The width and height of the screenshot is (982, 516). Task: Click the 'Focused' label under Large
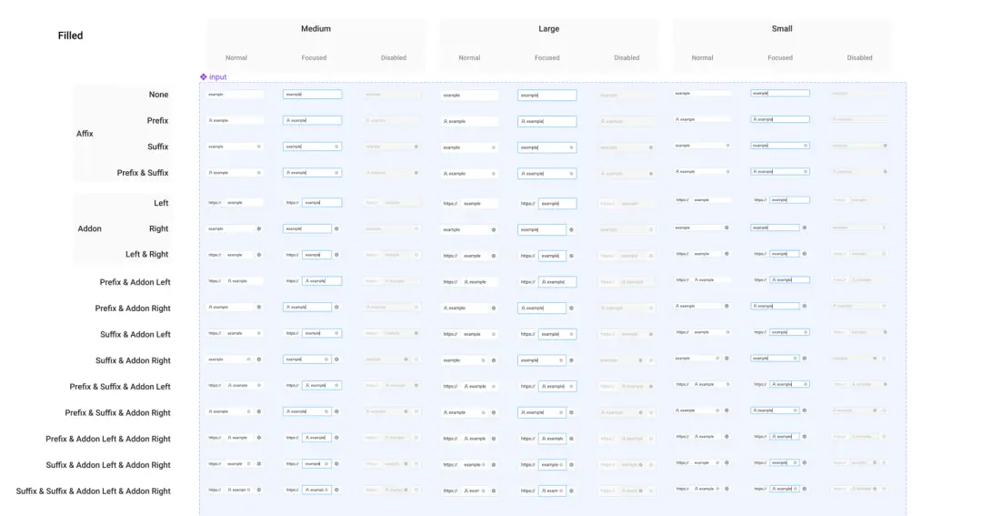point(546,57)
